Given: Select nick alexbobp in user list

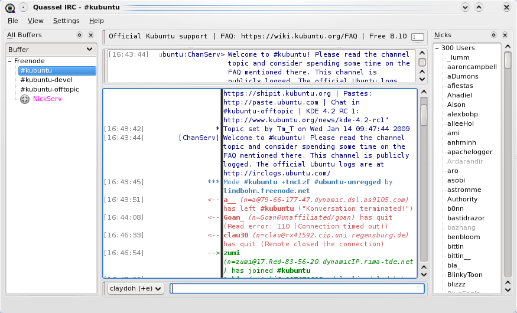Looking at the screenshot, I should pos(462,115).
